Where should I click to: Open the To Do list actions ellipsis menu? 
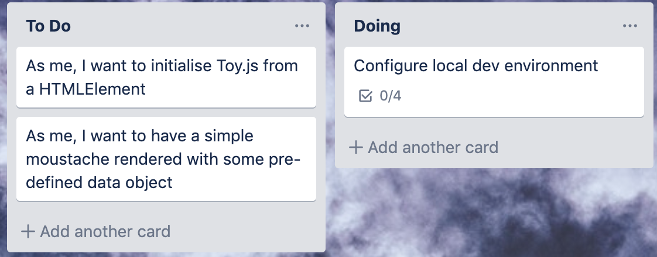[x=302, y=26]
